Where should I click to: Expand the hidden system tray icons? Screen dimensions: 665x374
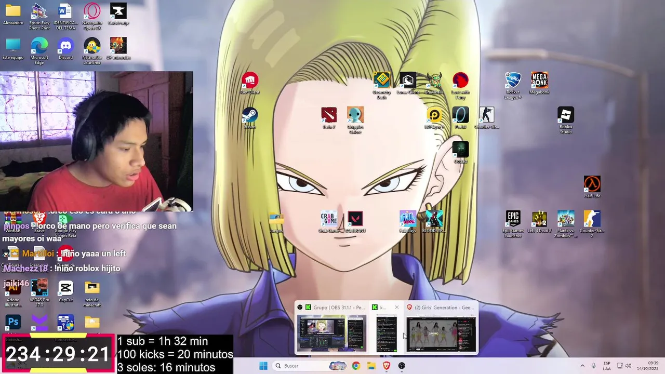pyautogui.click(x=582, y=366)
